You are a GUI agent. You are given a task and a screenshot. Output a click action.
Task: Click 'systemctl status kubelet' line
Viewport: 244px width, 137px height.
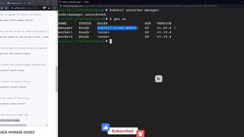pos(13,104)
